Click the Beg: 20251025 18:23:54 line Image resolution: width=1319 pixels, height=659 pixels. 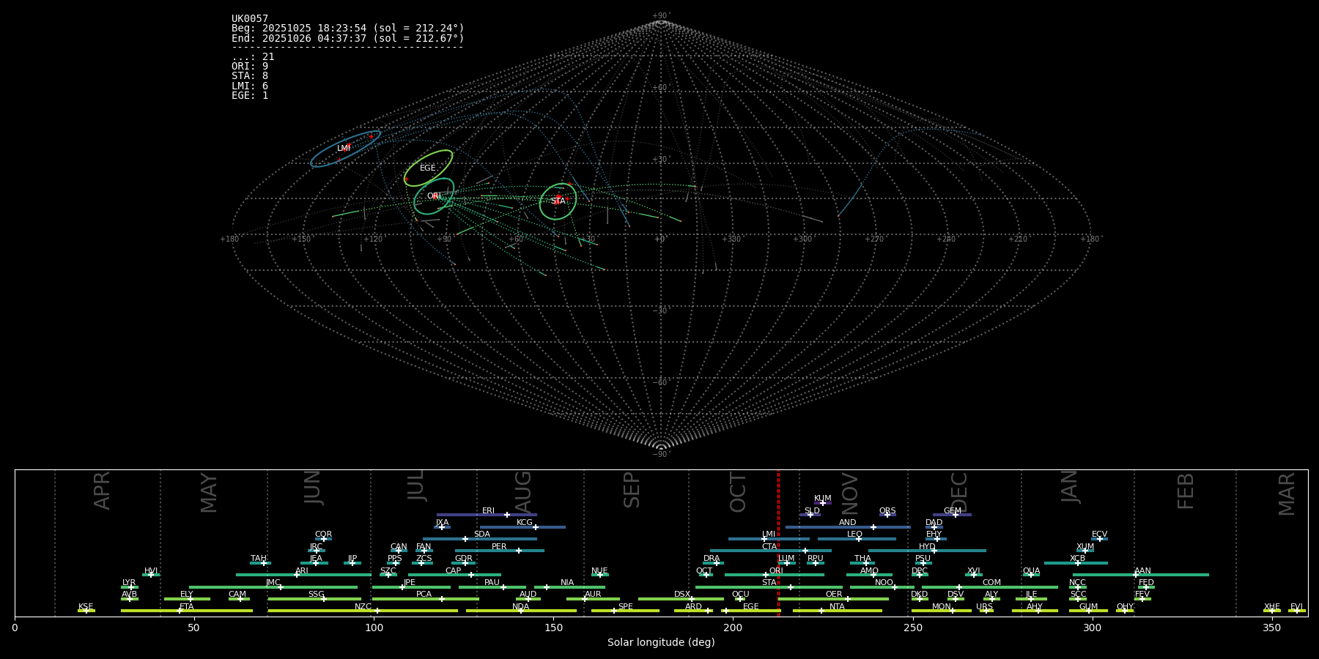348,29
